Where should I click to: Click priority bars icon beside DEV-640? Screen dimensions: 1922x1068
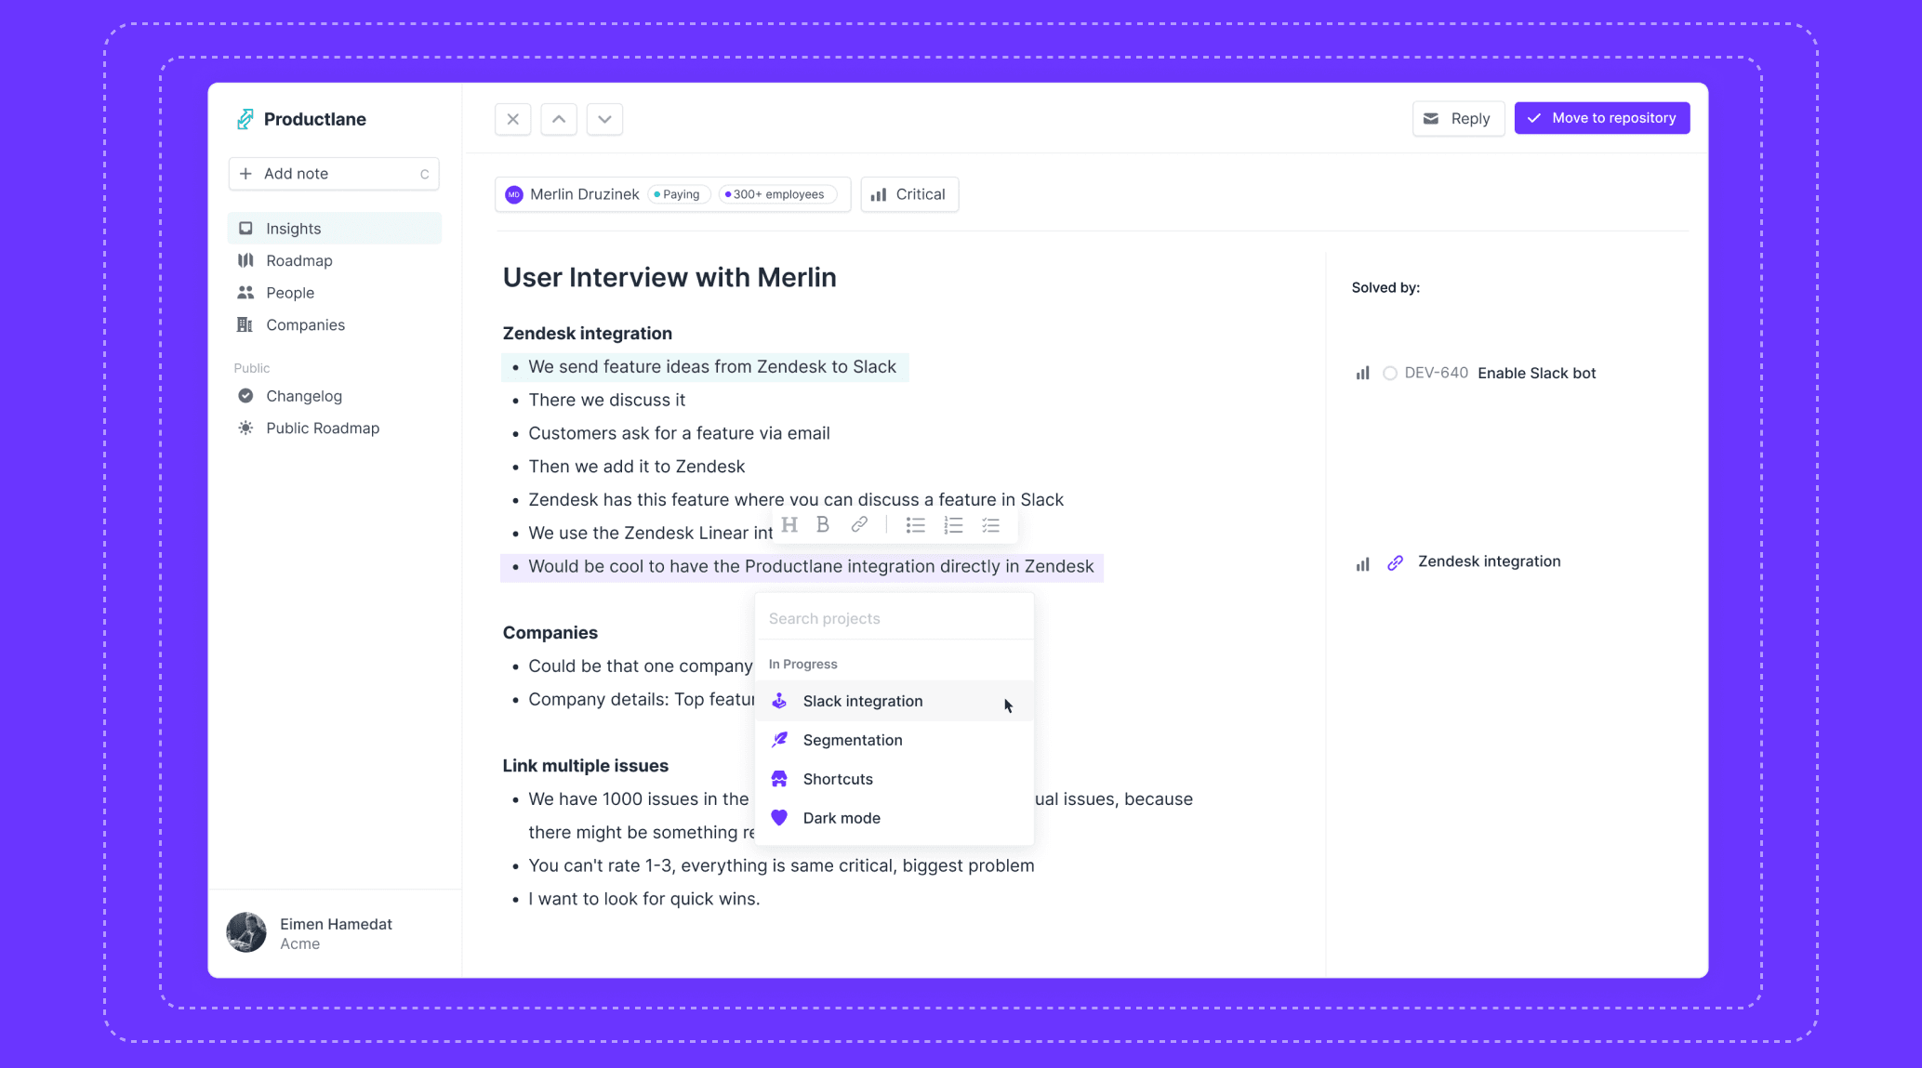click(x=1362, y=374)
